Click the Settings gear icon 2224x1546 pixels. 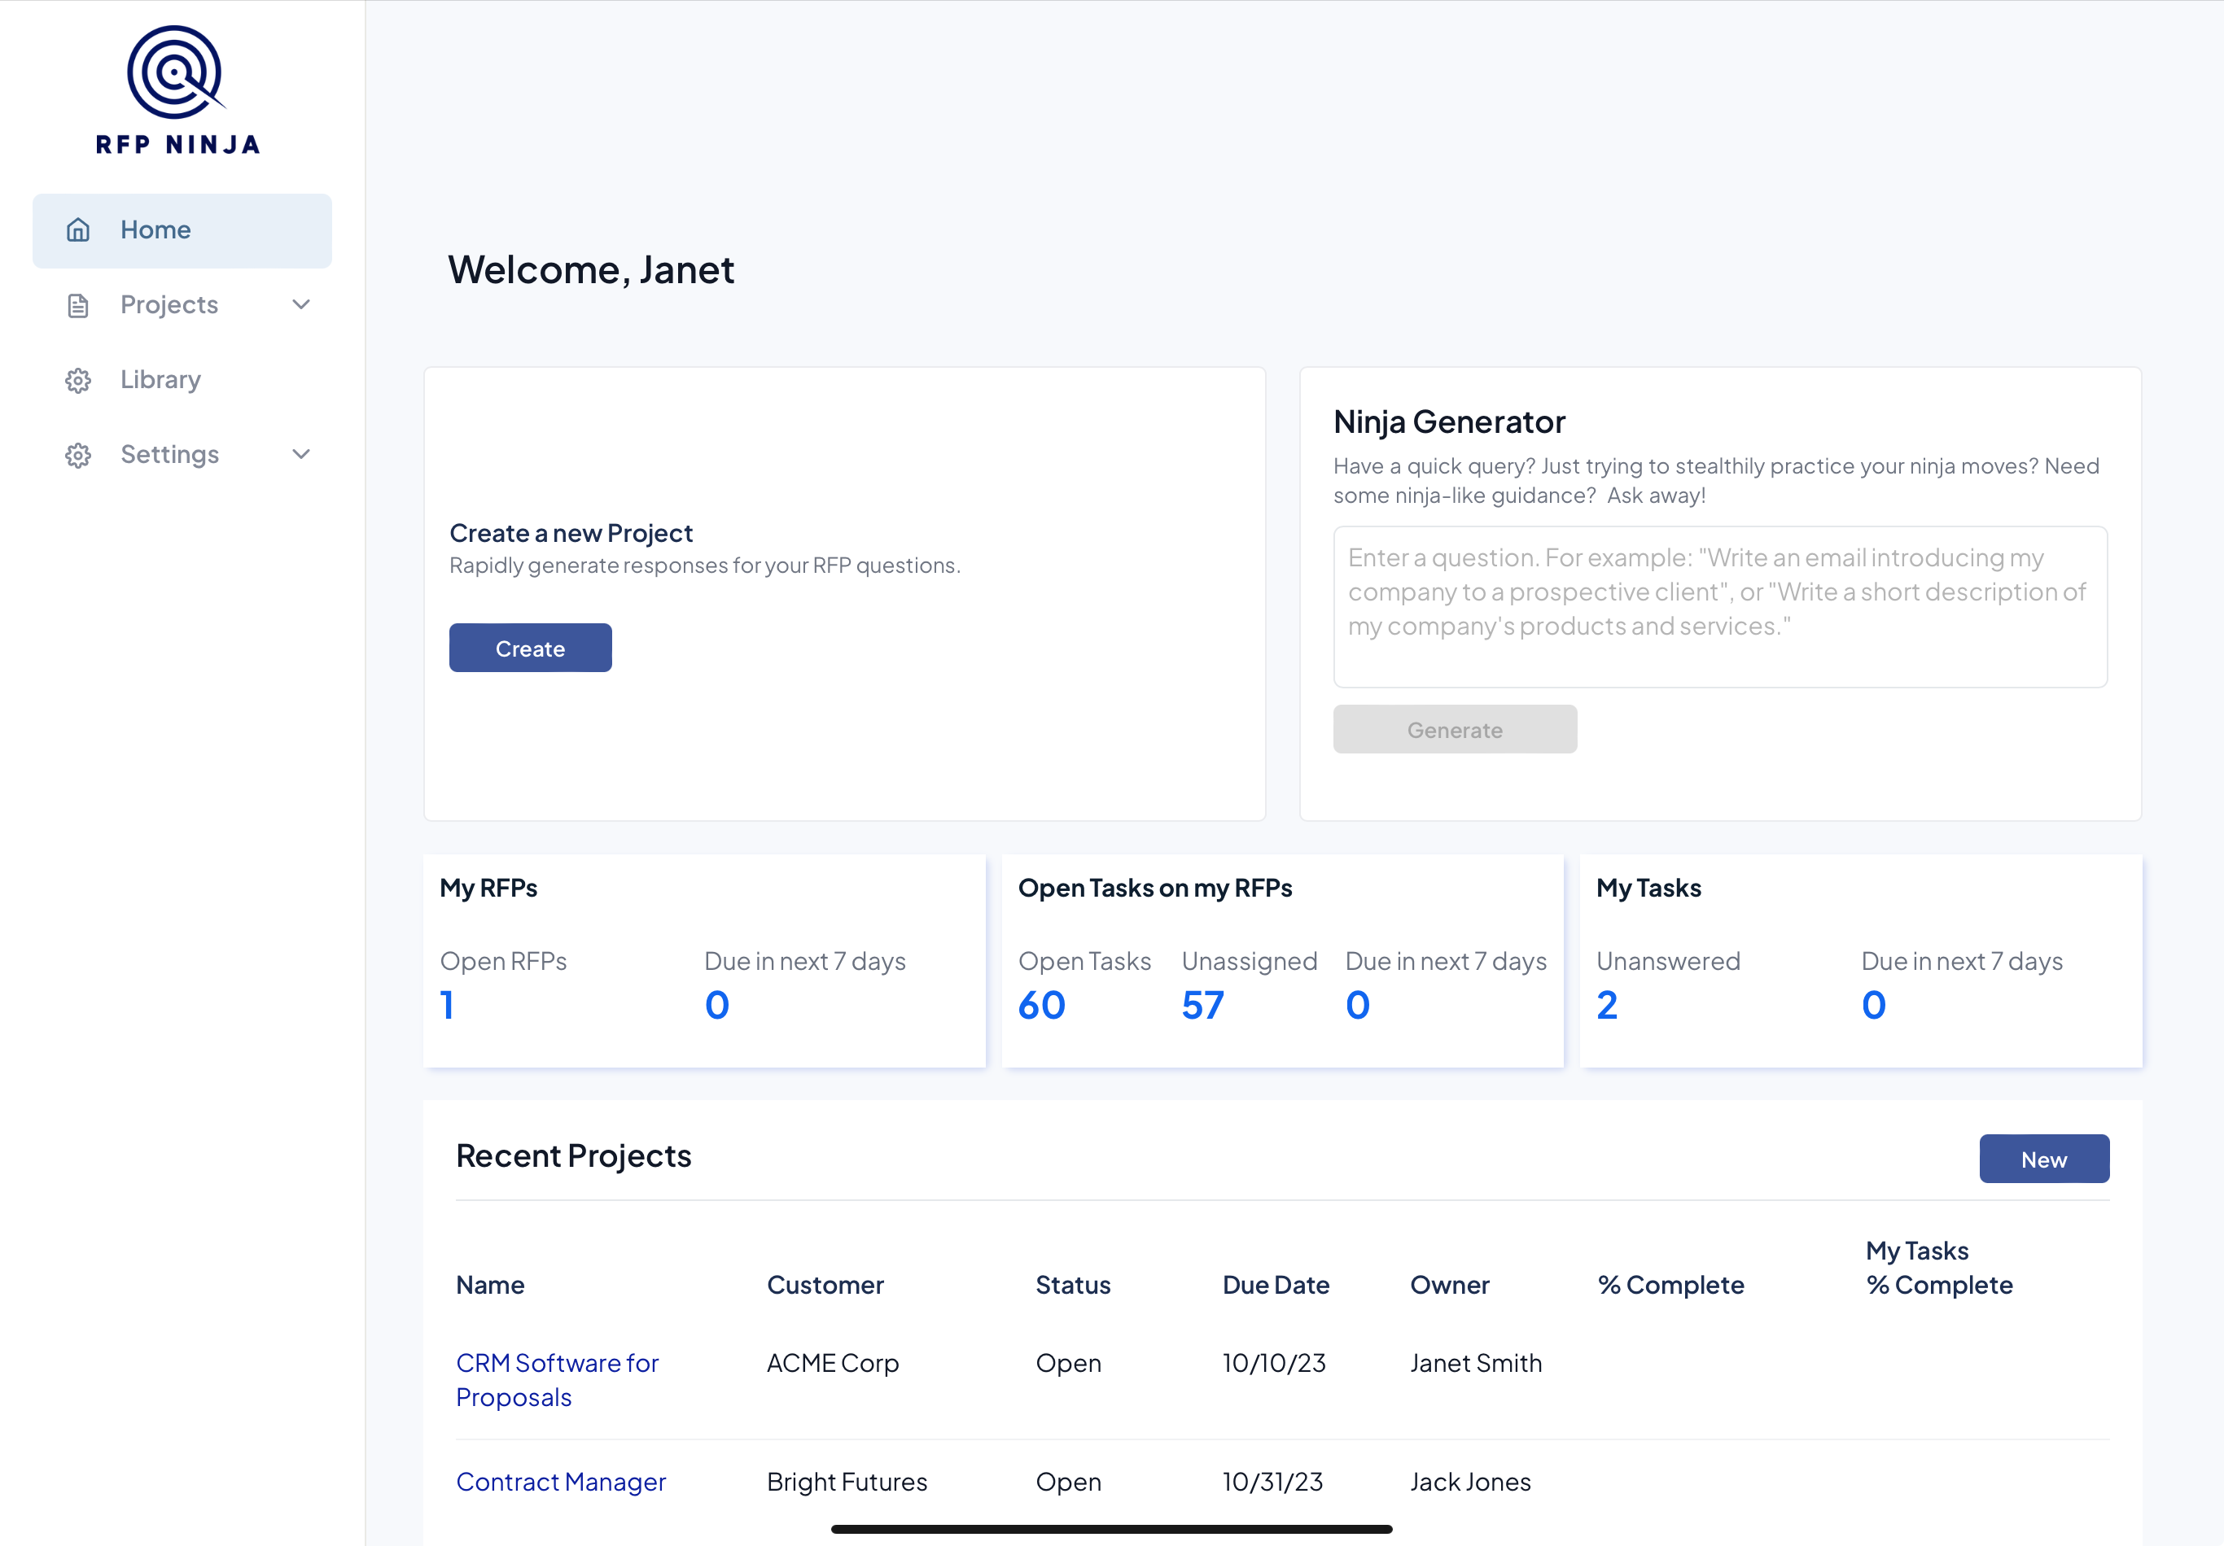77,455
